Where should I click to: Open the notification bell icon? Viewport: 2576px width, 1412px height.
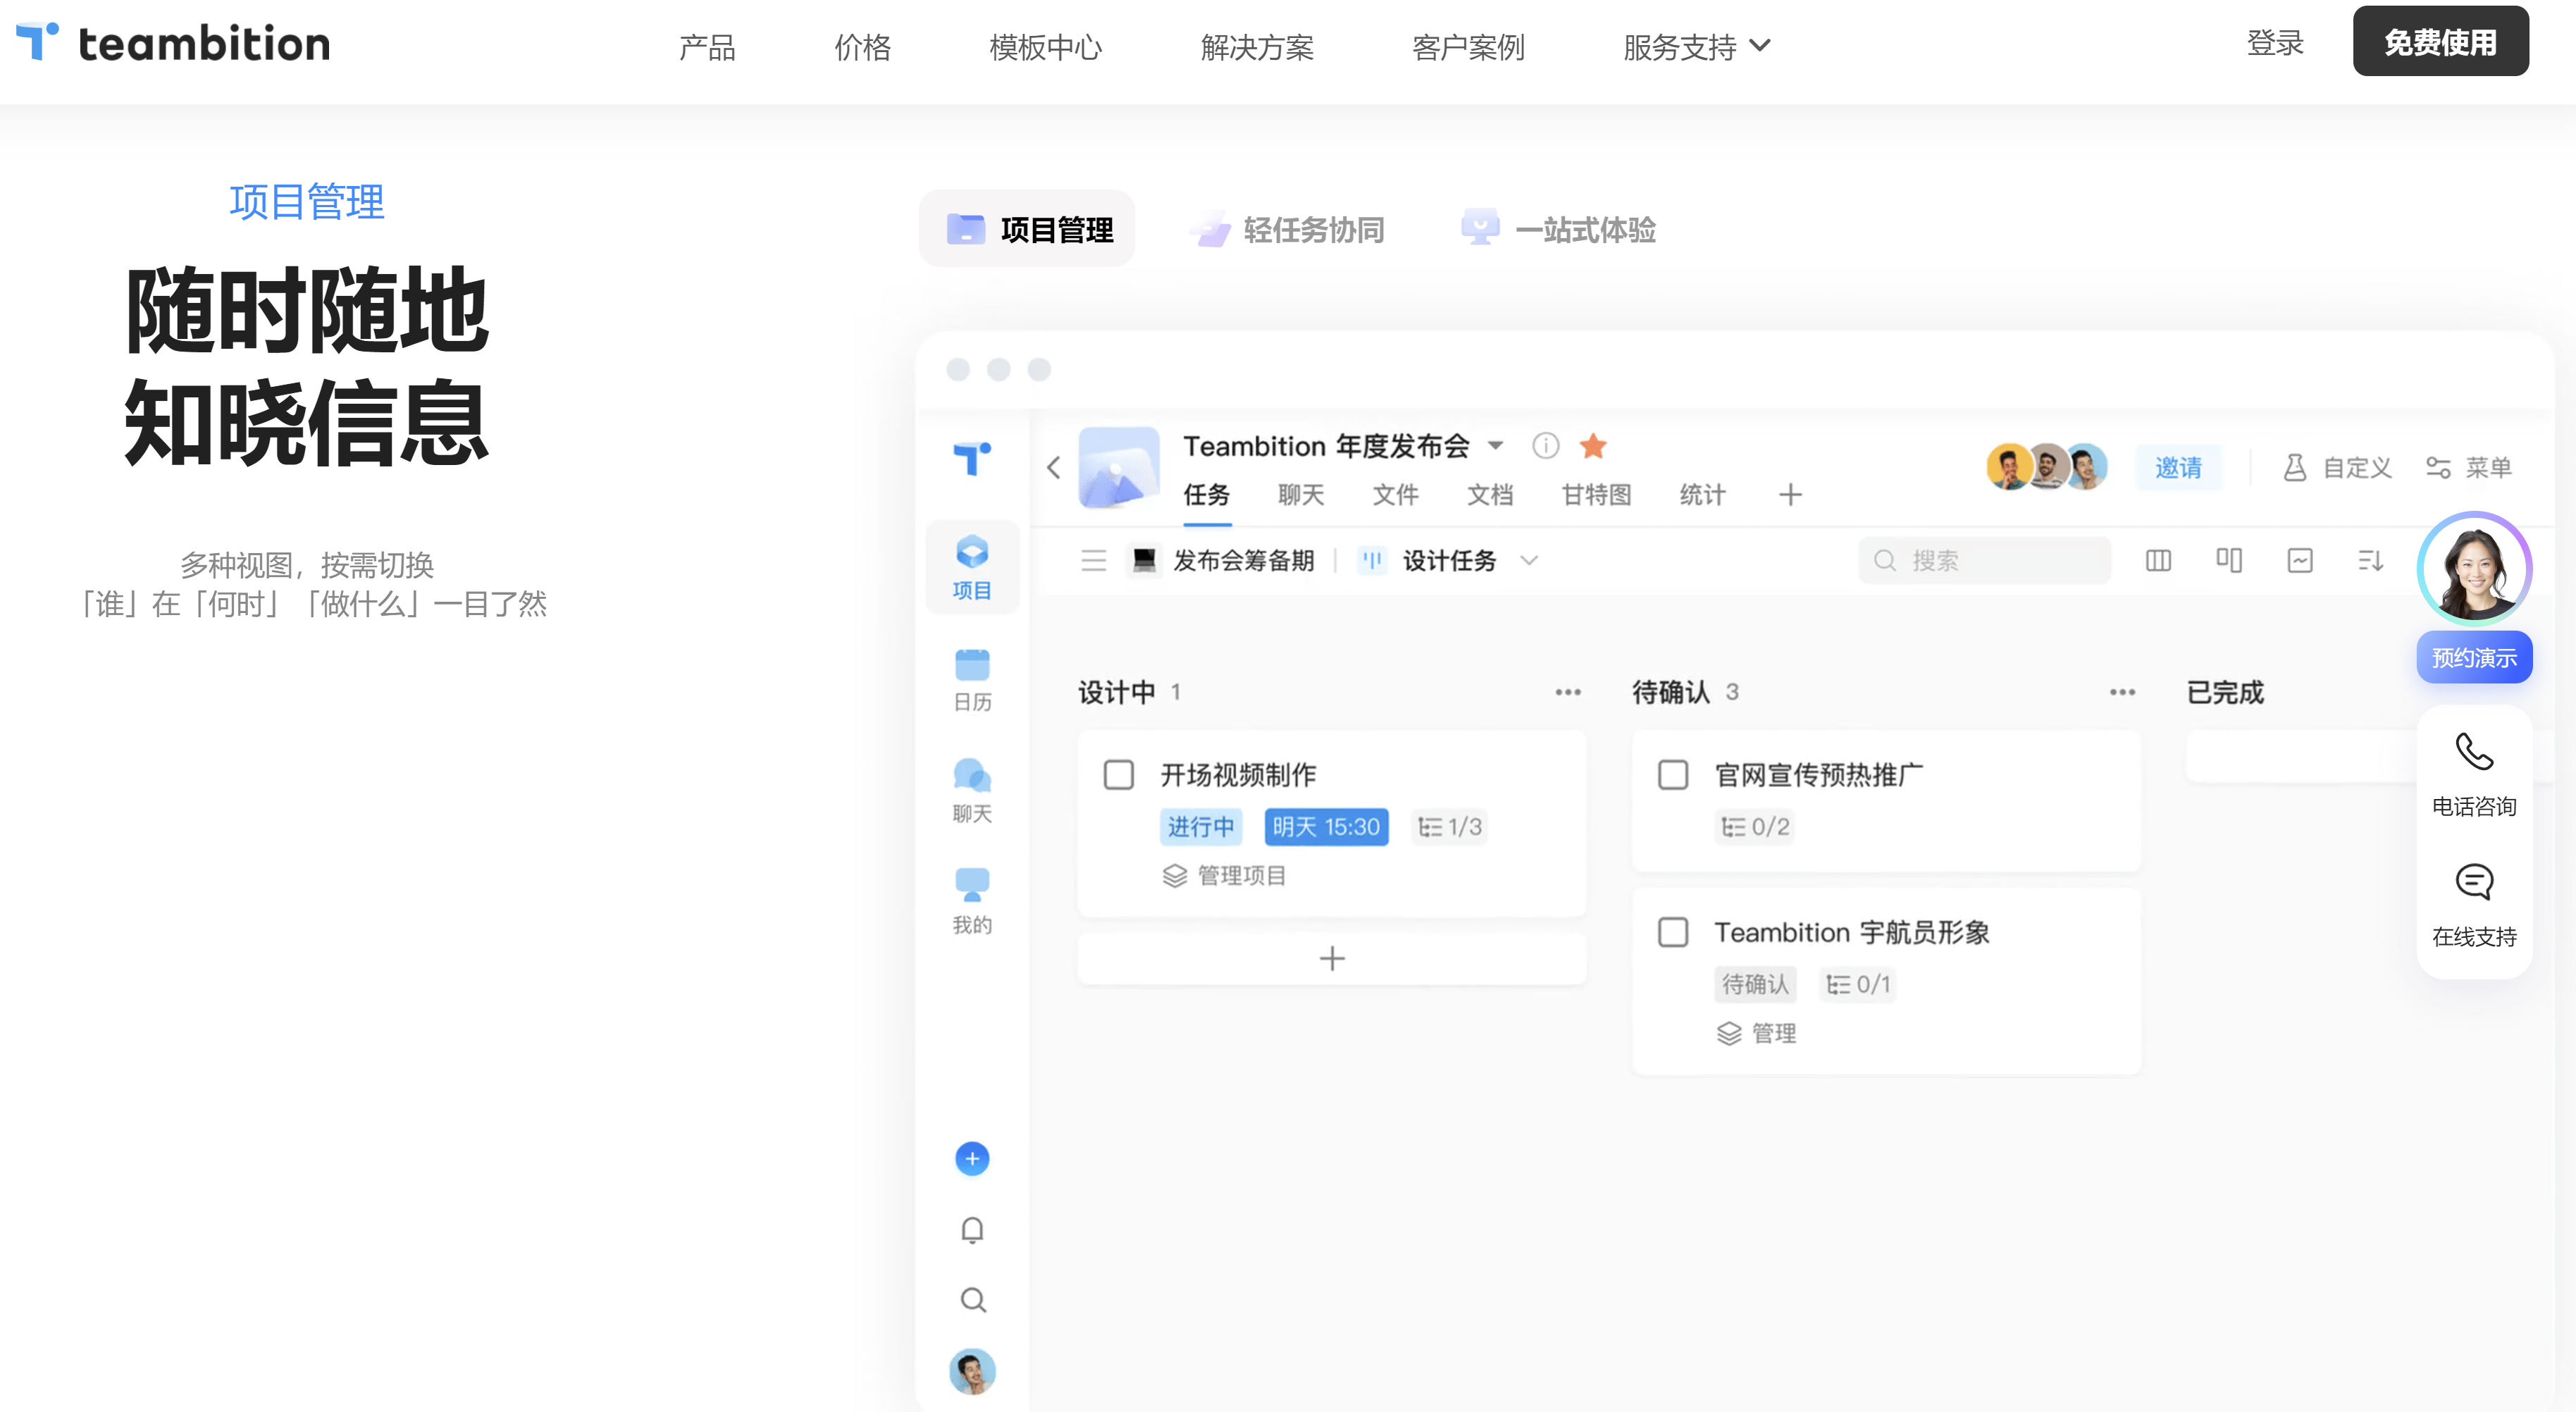pyautogui.click(x=972, y=1229)
